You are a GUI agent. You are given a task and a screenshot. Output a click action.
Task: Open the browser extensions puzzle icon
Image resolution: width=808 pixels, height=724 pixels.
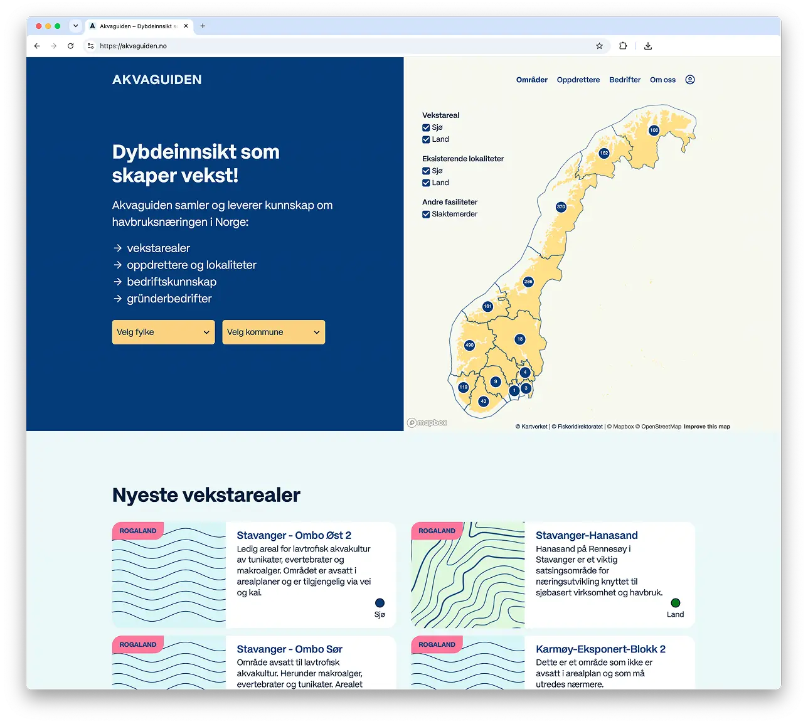[x=623, y=46]
